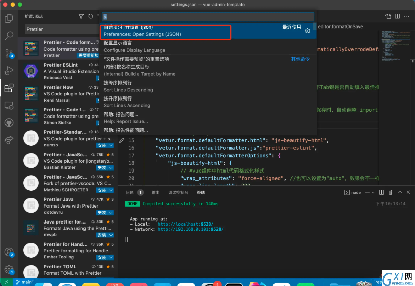The image size is (415, 286).
Task: Switch to the 问题 (Problems) tab
Action: (130, 192)
